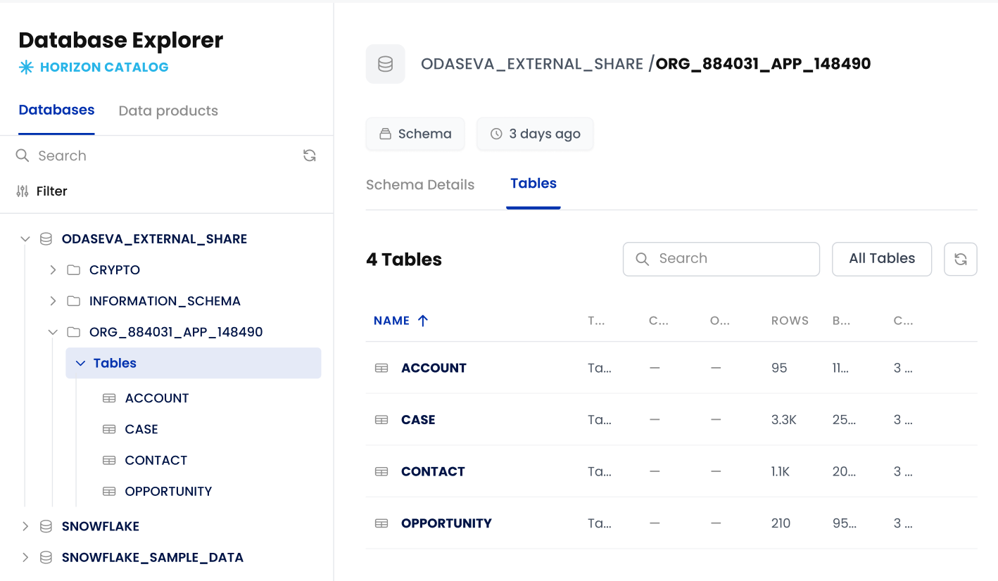The image size is (998, 581).
Task: Click the '4 Tables' heading
Action: click(x=404, y=260)
